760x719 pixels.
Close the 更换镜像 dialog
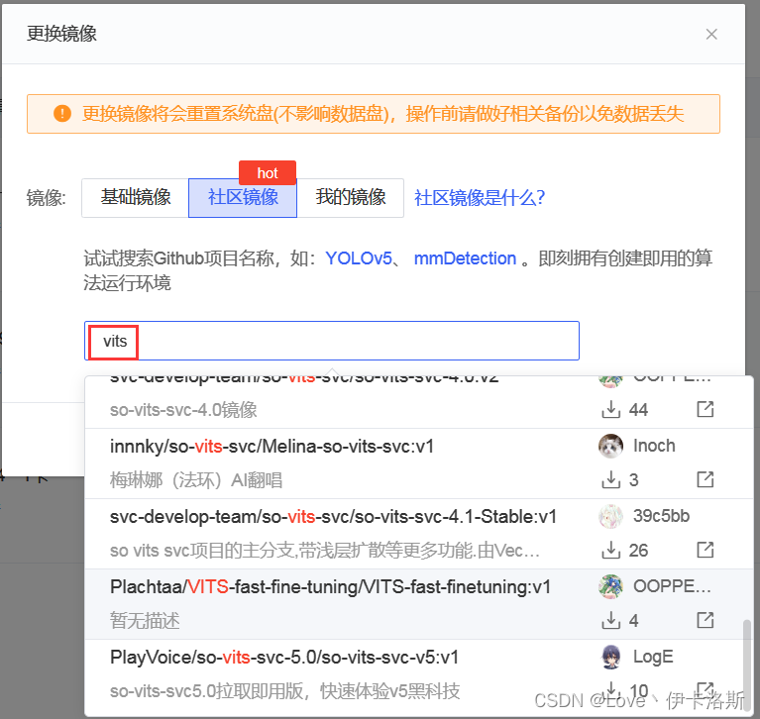[711, 34]
